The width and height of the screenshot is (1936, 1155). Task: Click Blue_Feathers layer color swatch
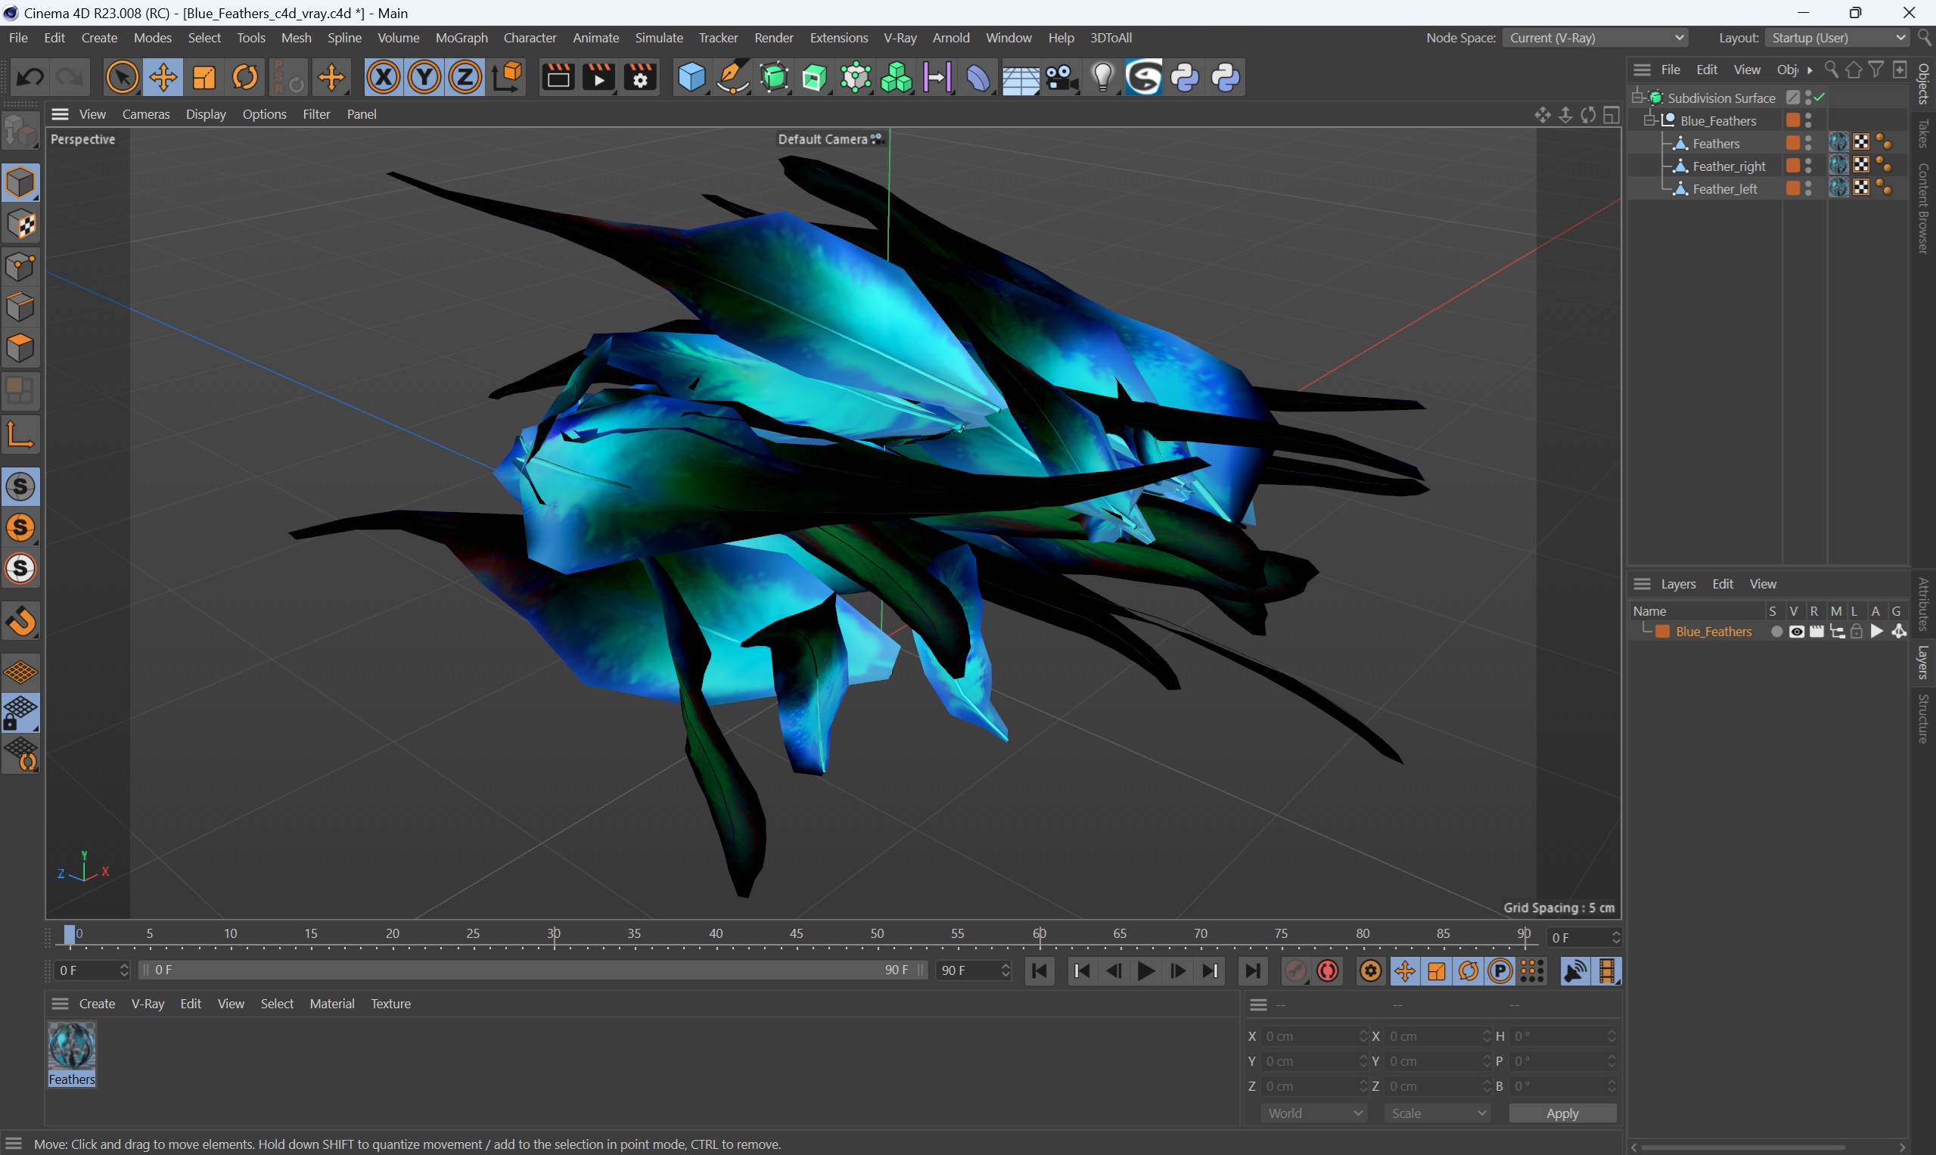click(1663, 631)
